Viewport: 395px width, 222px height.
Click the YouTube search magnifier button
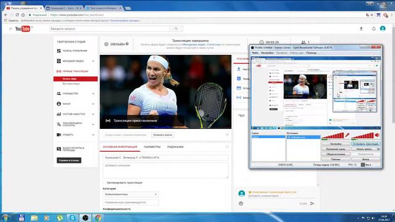pyautogui.click(x=176, y=29)
